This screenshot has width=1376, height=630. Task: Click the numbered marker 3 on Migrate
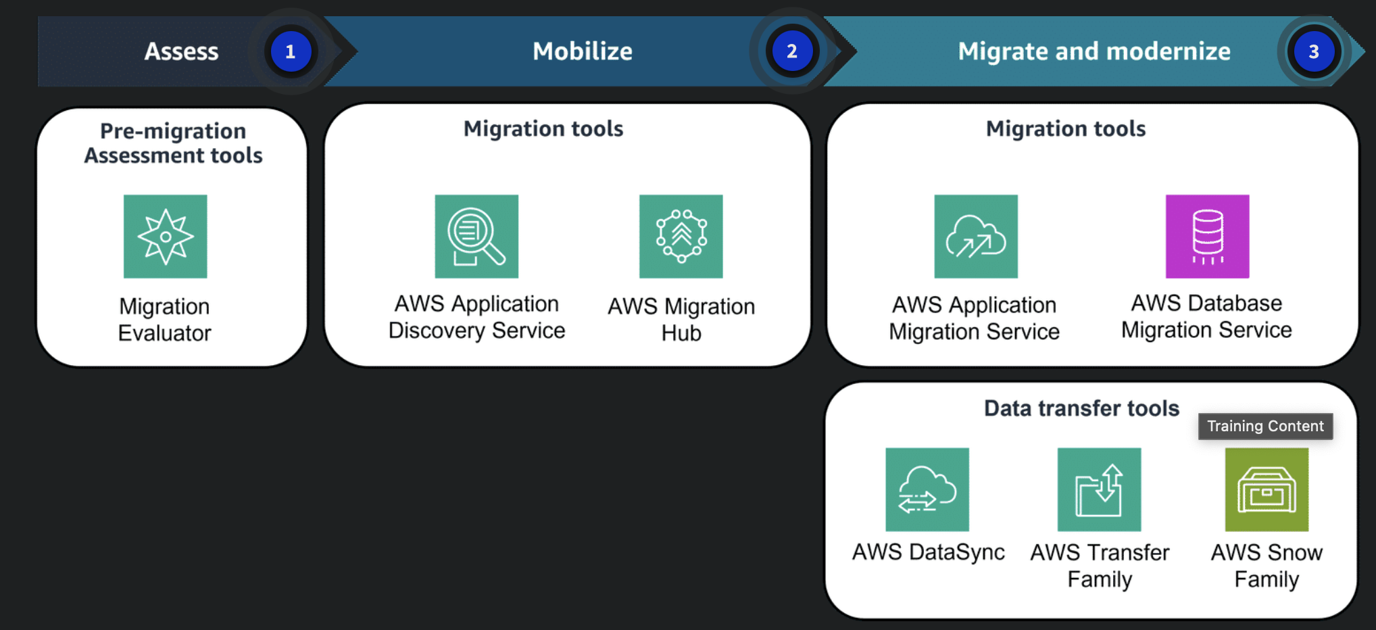coord(1314,51)
